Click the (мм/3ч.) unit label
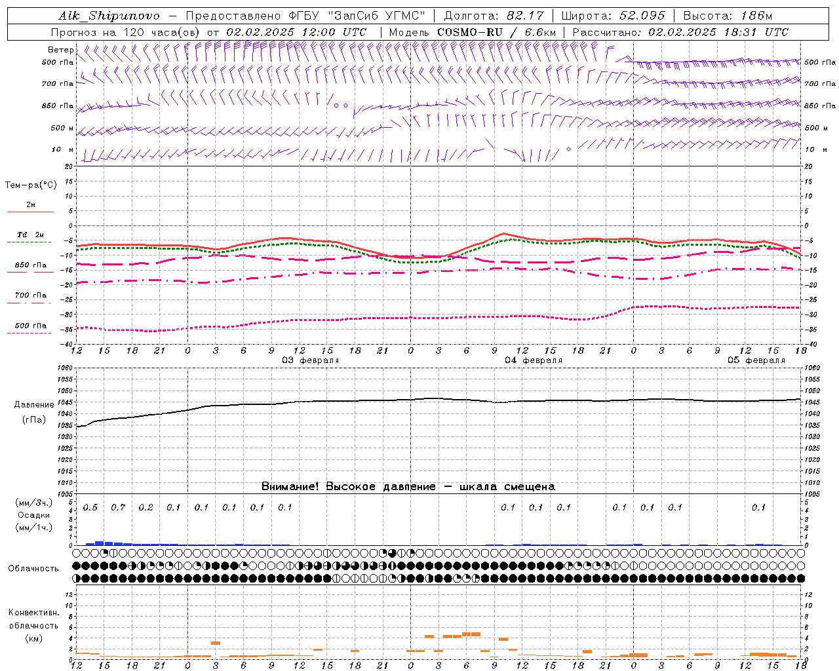The height and width of the screenshot is (671, 839). 34,503
